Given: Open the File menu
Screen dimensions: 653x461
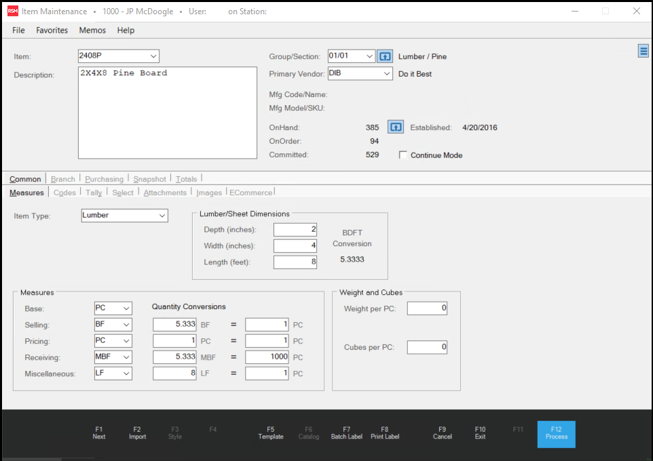Looking at the screenshot, I should (x=18, y=30).
